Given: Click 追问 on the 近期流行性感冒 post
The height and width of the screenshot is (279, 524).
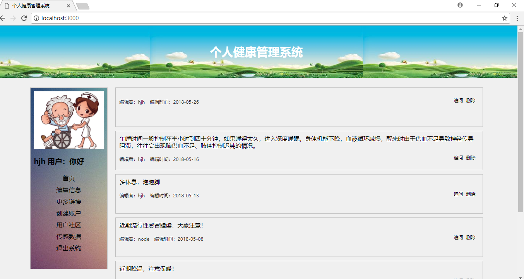Looking at the screenshot, I should tap(458, 238).
